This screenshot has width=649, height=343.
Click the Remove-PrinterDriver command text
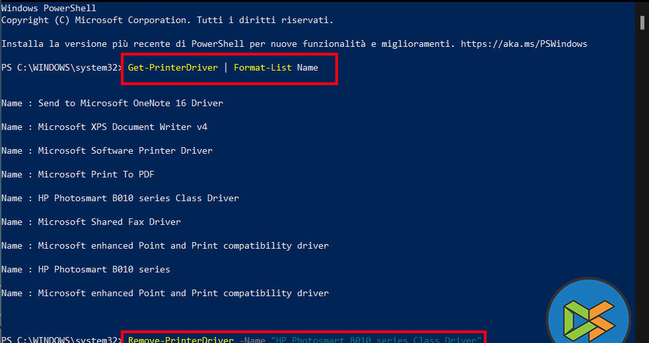180,340
